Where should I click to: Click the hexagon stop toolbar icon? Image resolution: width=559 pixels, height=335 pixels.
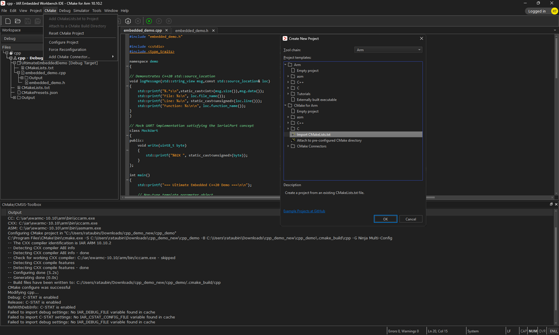(138, 21)
